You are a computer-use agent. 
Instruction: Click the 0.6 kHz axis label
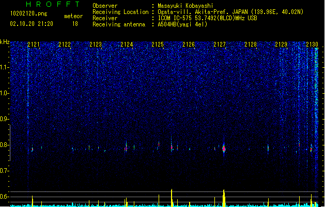(x=5, y=197)
